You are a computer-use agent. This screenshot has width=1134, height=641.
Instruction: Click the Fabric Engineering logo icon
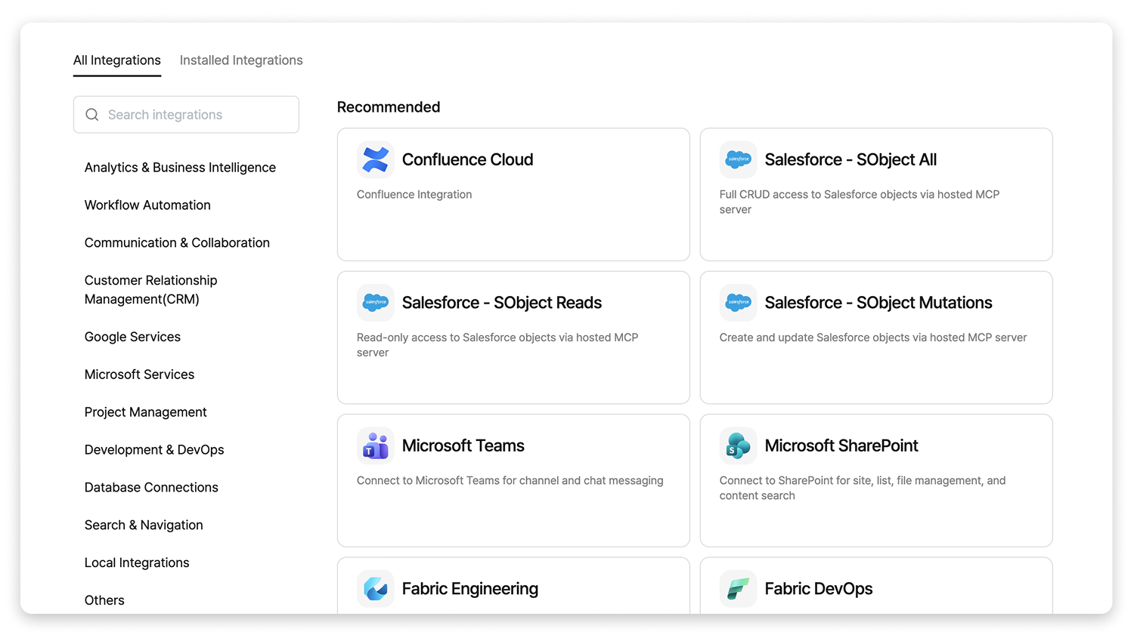click(x=376, y=589)
